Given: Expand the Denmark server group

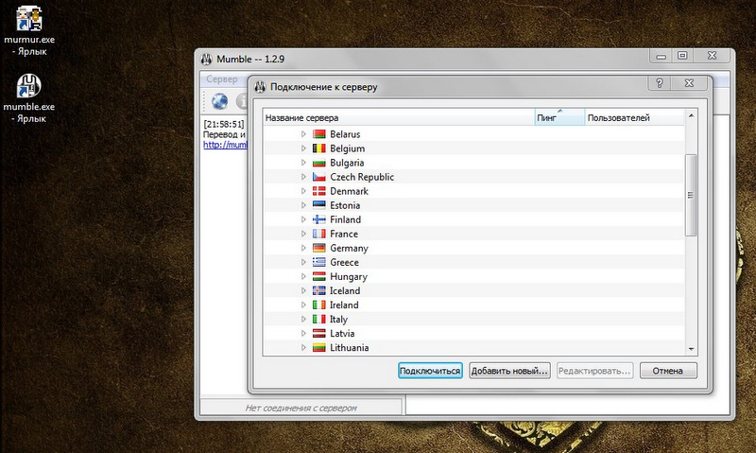Looking at the screenshot, I should click(303, 191).
